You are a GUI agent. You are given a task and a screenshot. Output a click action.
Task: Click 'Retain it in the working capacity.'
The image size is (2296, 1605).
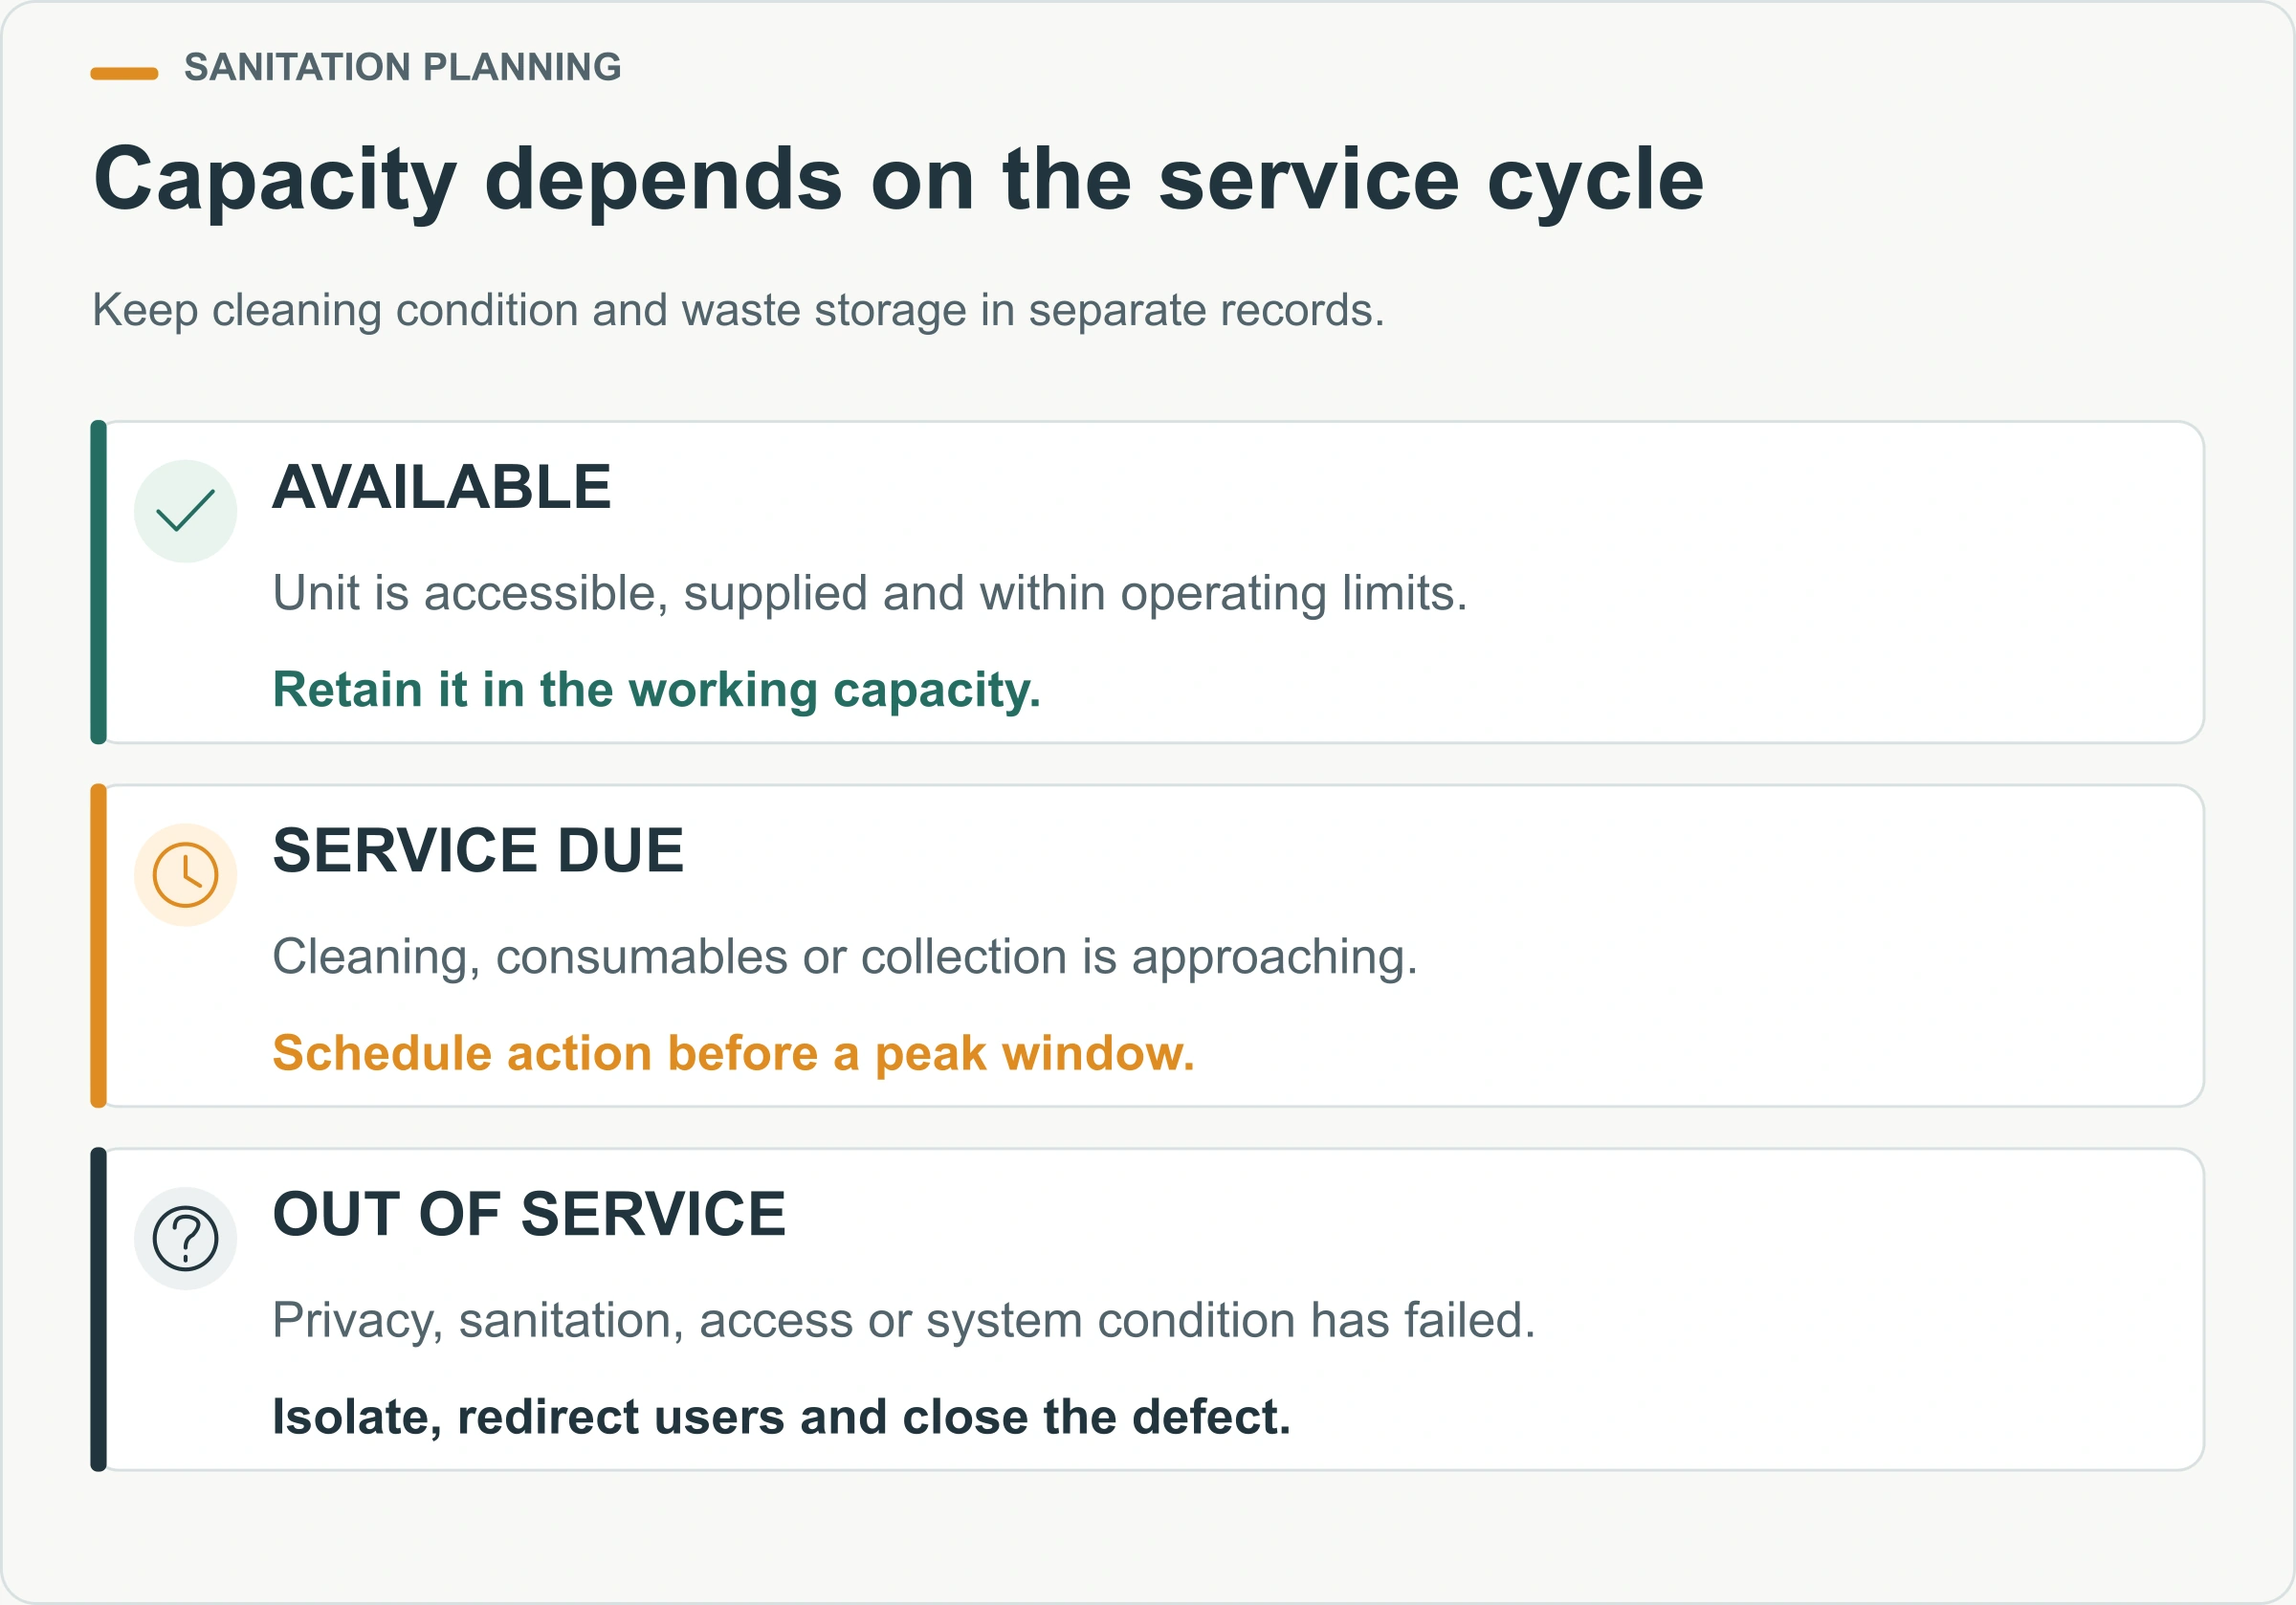(657, 691)
